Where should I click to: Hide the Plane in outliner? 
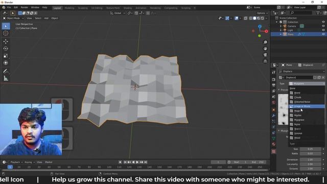click(x=323, y=34)
